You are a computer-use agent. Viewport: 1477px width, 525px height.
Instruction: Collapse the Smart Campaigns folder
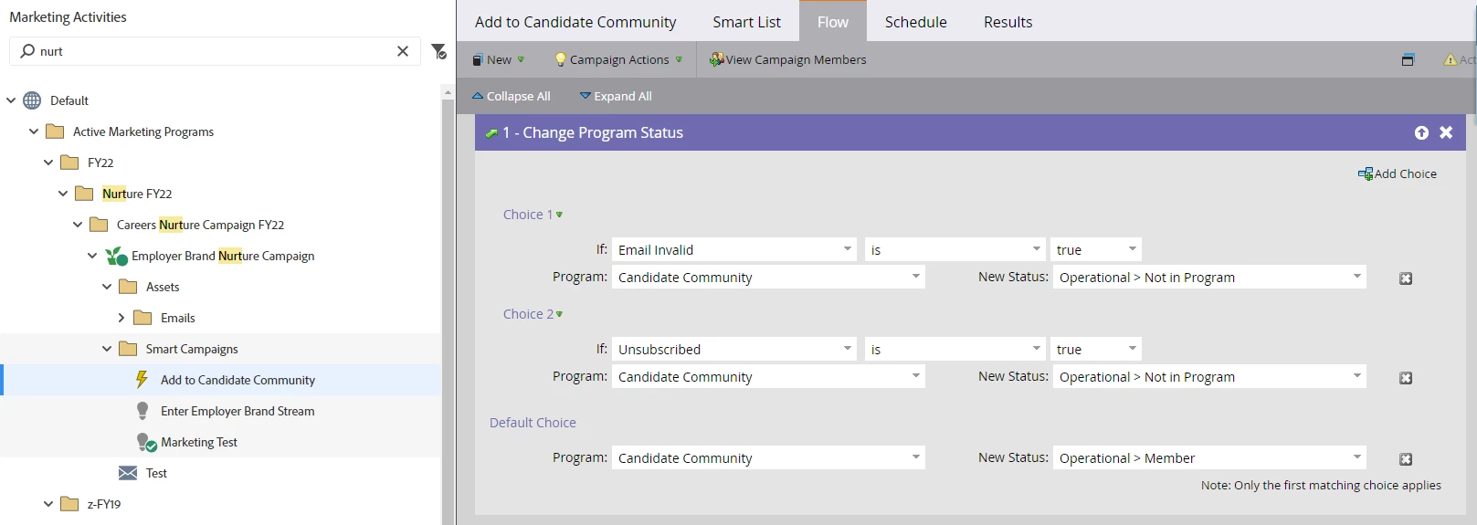(x=107, y=349)
